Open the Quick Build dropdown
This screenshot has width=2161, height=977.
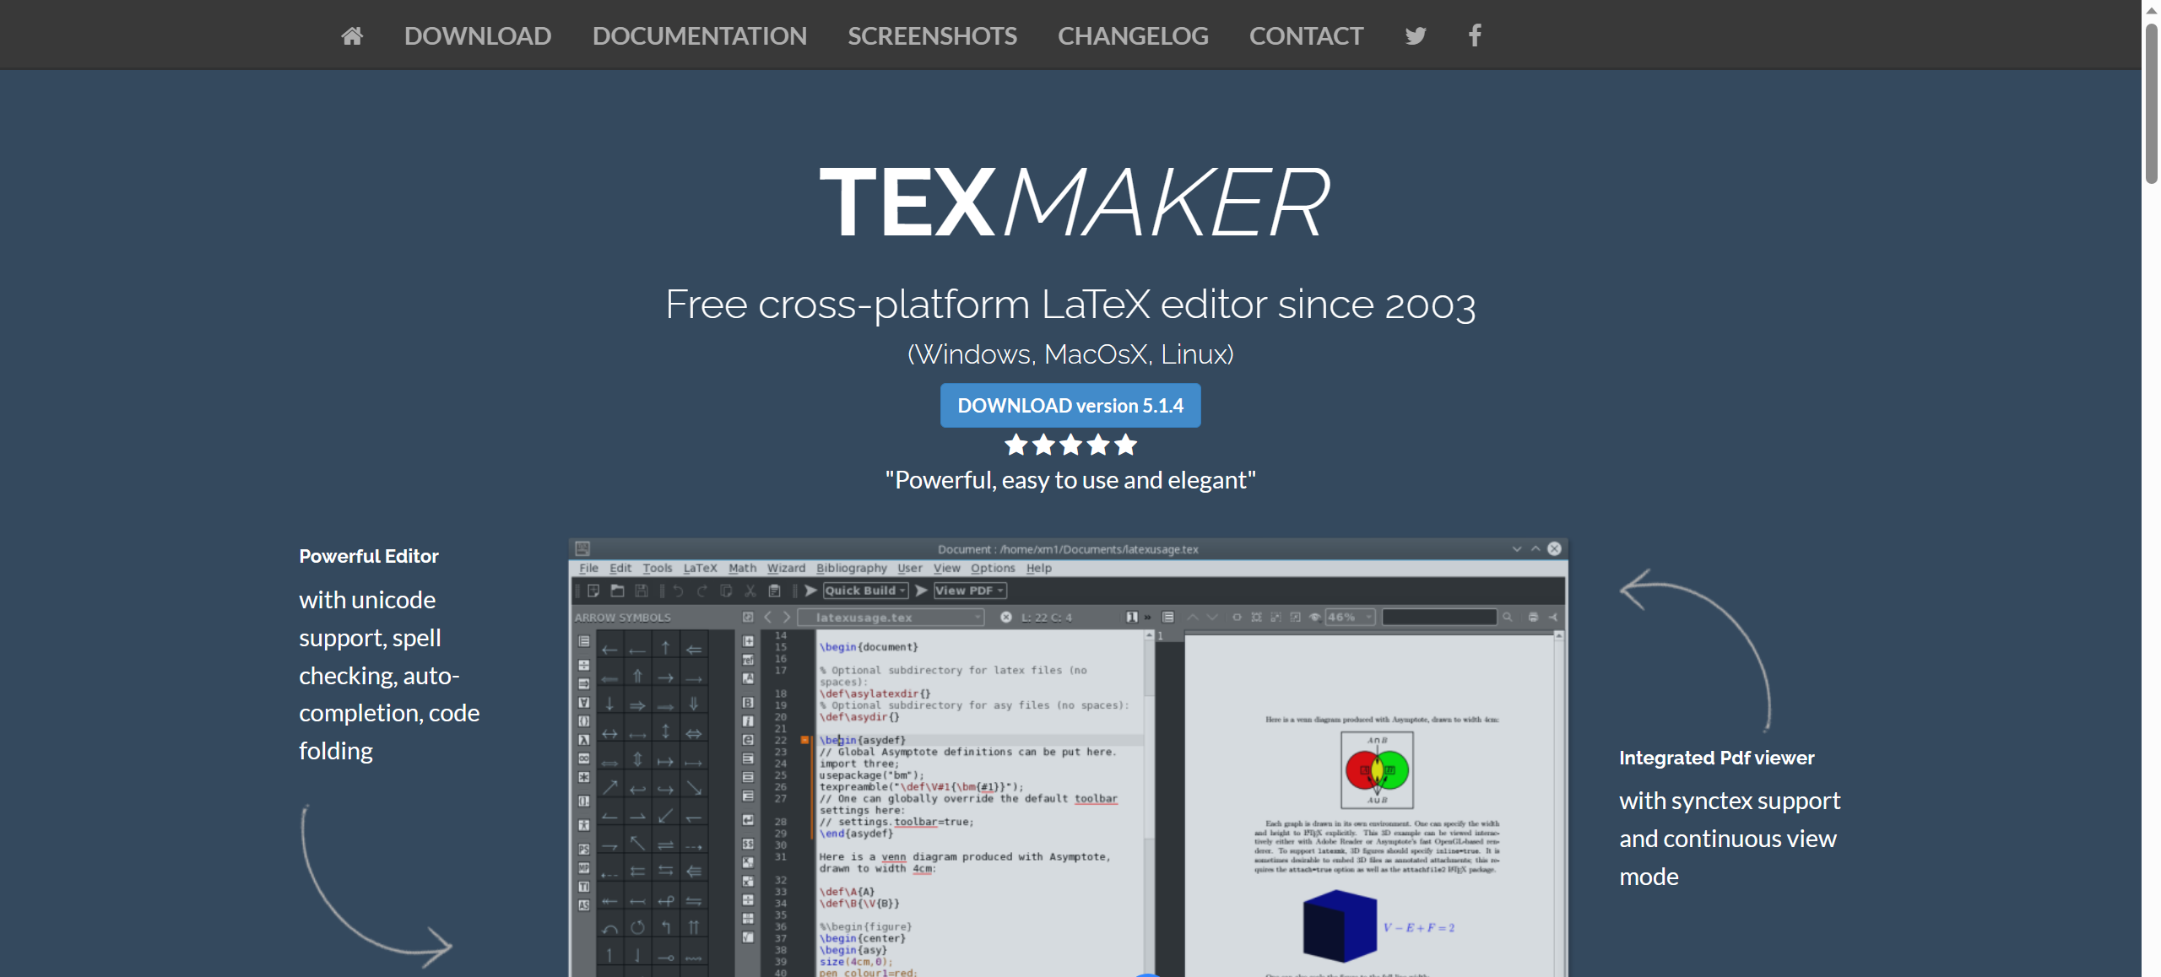[x=866, y=591]
